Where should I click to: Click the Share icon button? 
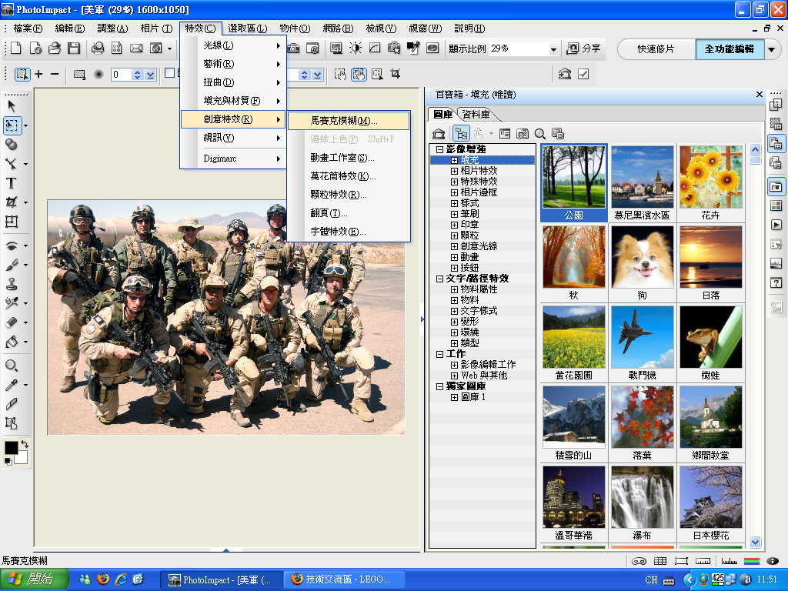(583, 48)
